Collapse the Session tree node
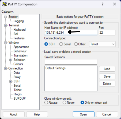The width and height of the screenshot is (121, 119). point(6,17)
